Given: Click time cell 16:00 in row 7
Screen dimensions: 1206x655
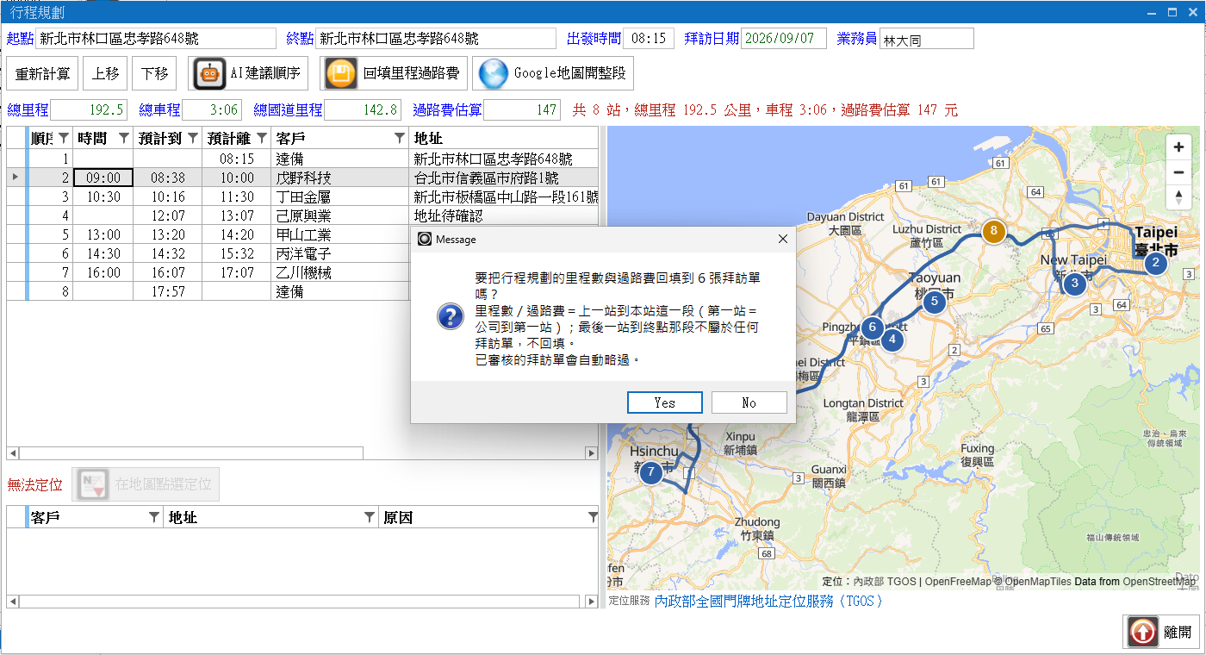Looking at the screenshot, I should click(103, 272).
